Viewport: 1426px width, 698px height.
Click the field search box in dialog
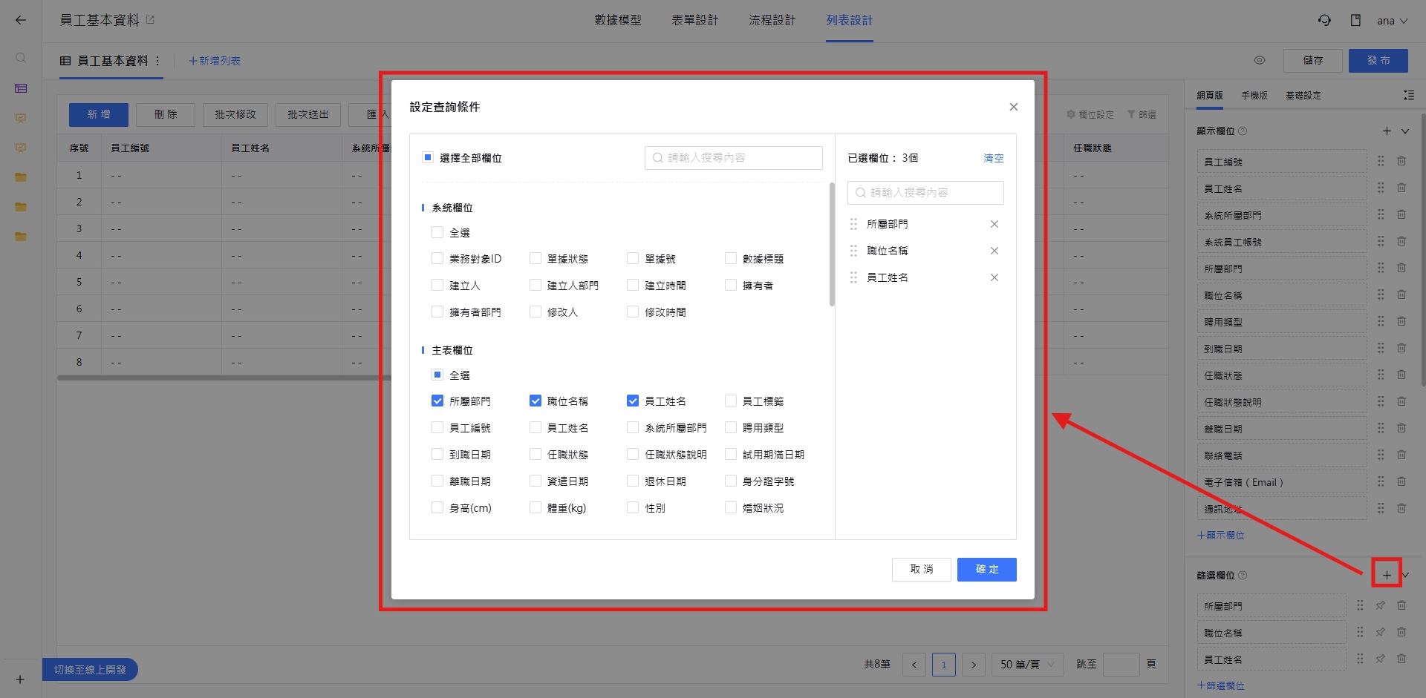pyautogui.click(x=734, y=157)
